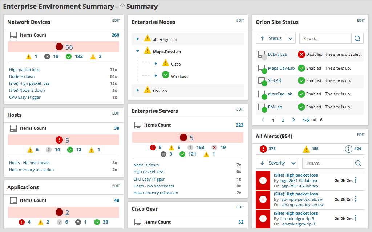Screen dimensions: 372x232
Task: Click EDIT on Network Devices panel
Action: (116, 21)
